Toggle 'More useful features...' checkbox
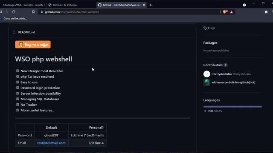The width and height of the screenshot is (273, 153). coord(17,110)
